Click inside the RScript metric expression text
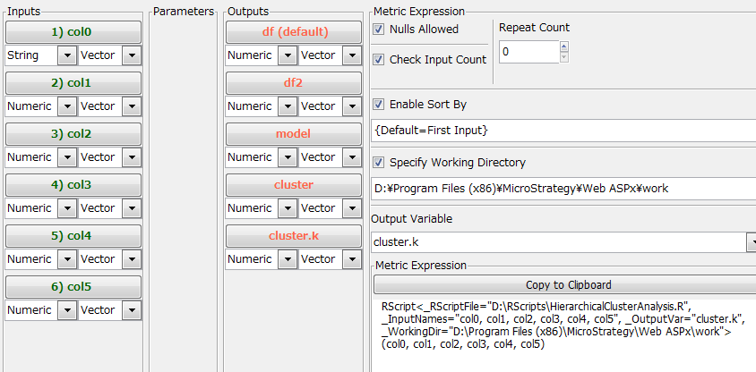The height and width of the screenshot is (372, 756). [555, 325]
